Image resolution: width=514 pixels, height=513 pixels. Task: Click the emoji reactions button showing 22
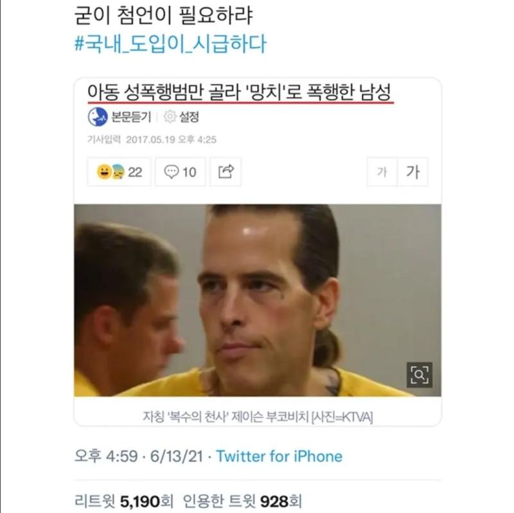(x=119, y=172)
